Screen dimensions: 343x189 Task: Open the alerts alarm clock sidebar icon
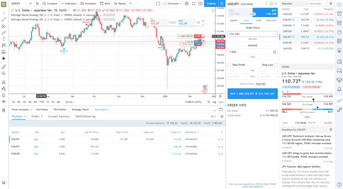coord(339,13)
